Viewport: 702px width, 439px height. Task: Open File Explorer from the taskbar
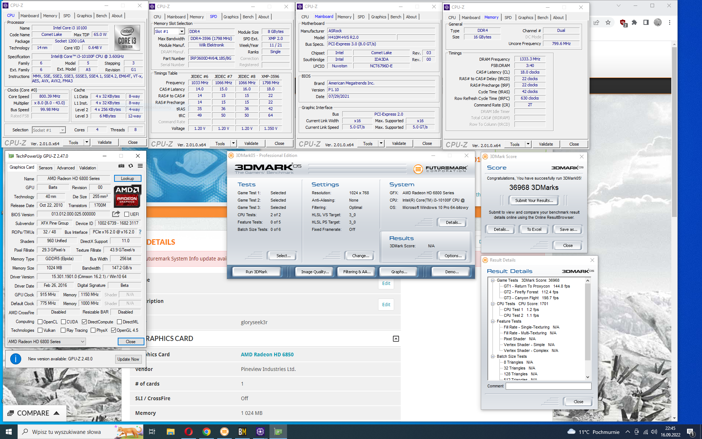tap(170, 432)
